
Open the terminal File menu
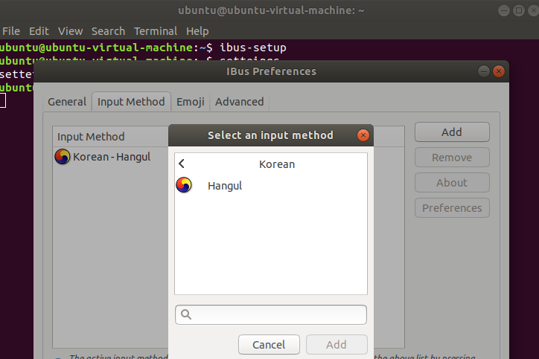point(11,31)
